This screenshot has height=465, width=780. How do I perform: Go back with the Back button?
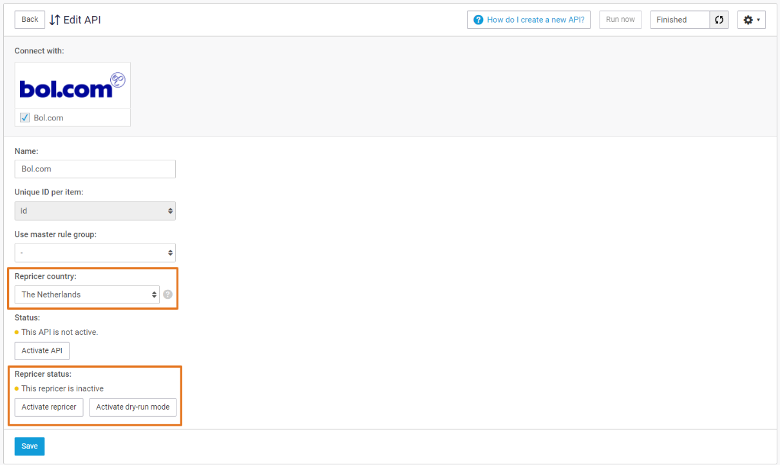(x=30, y=19)
